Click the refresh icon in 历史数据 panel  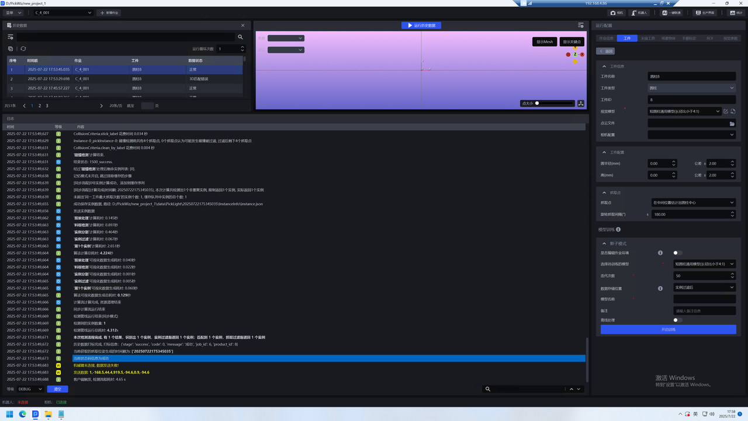coord(23,49)
